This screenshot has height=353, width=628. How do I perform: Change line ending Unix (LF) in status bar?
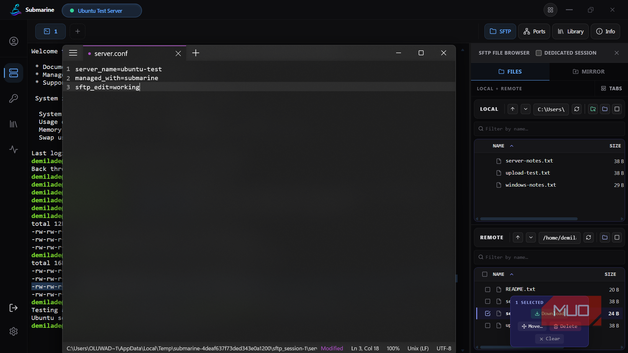point(418,348)
